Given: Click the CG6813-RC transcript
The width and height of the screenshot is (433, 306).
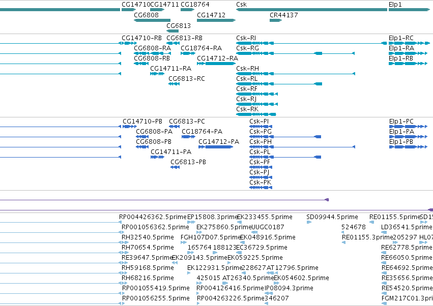Looking at the screenshot, I should pos(174,84).
